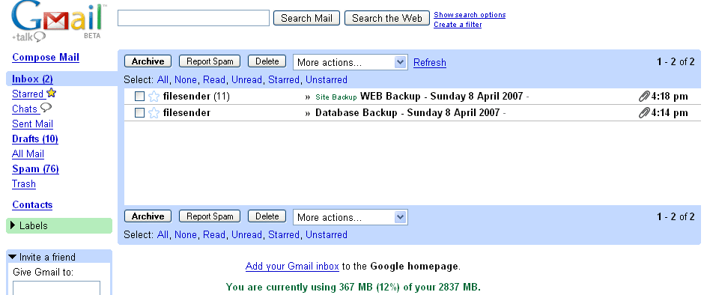Click Add your Gmail inbox link
Viewport: 707px width, 295px height.
[x=292, y=266]
